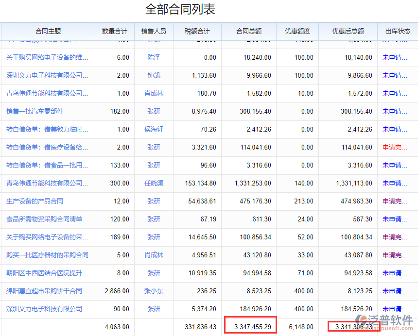Image resolution: width=418 pixels, height=336 pixels.
Task: Select the 销售人员 column header
Action: click(x=154, y=31)
